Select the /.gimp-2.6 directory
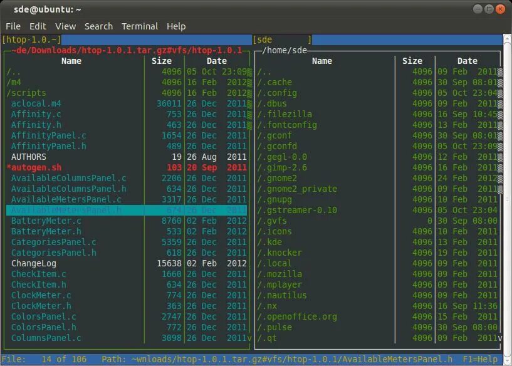The height and width of the screenshot is (366, 512). click(377, 167)
